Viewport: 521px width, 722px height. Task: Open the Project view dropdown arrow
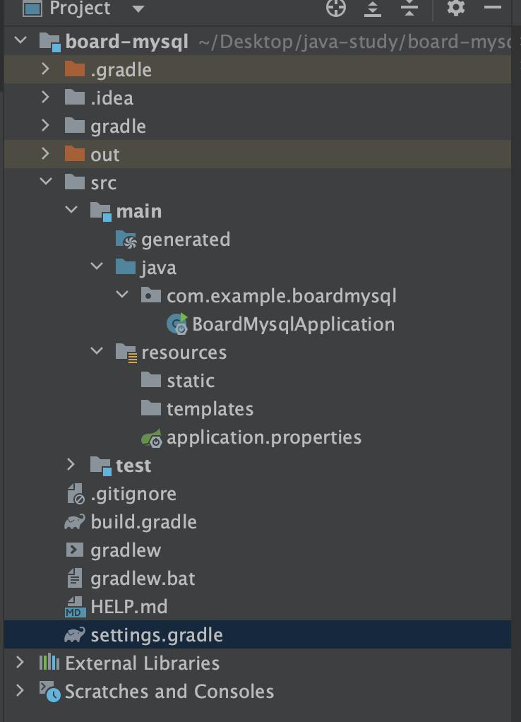point(138,8)
